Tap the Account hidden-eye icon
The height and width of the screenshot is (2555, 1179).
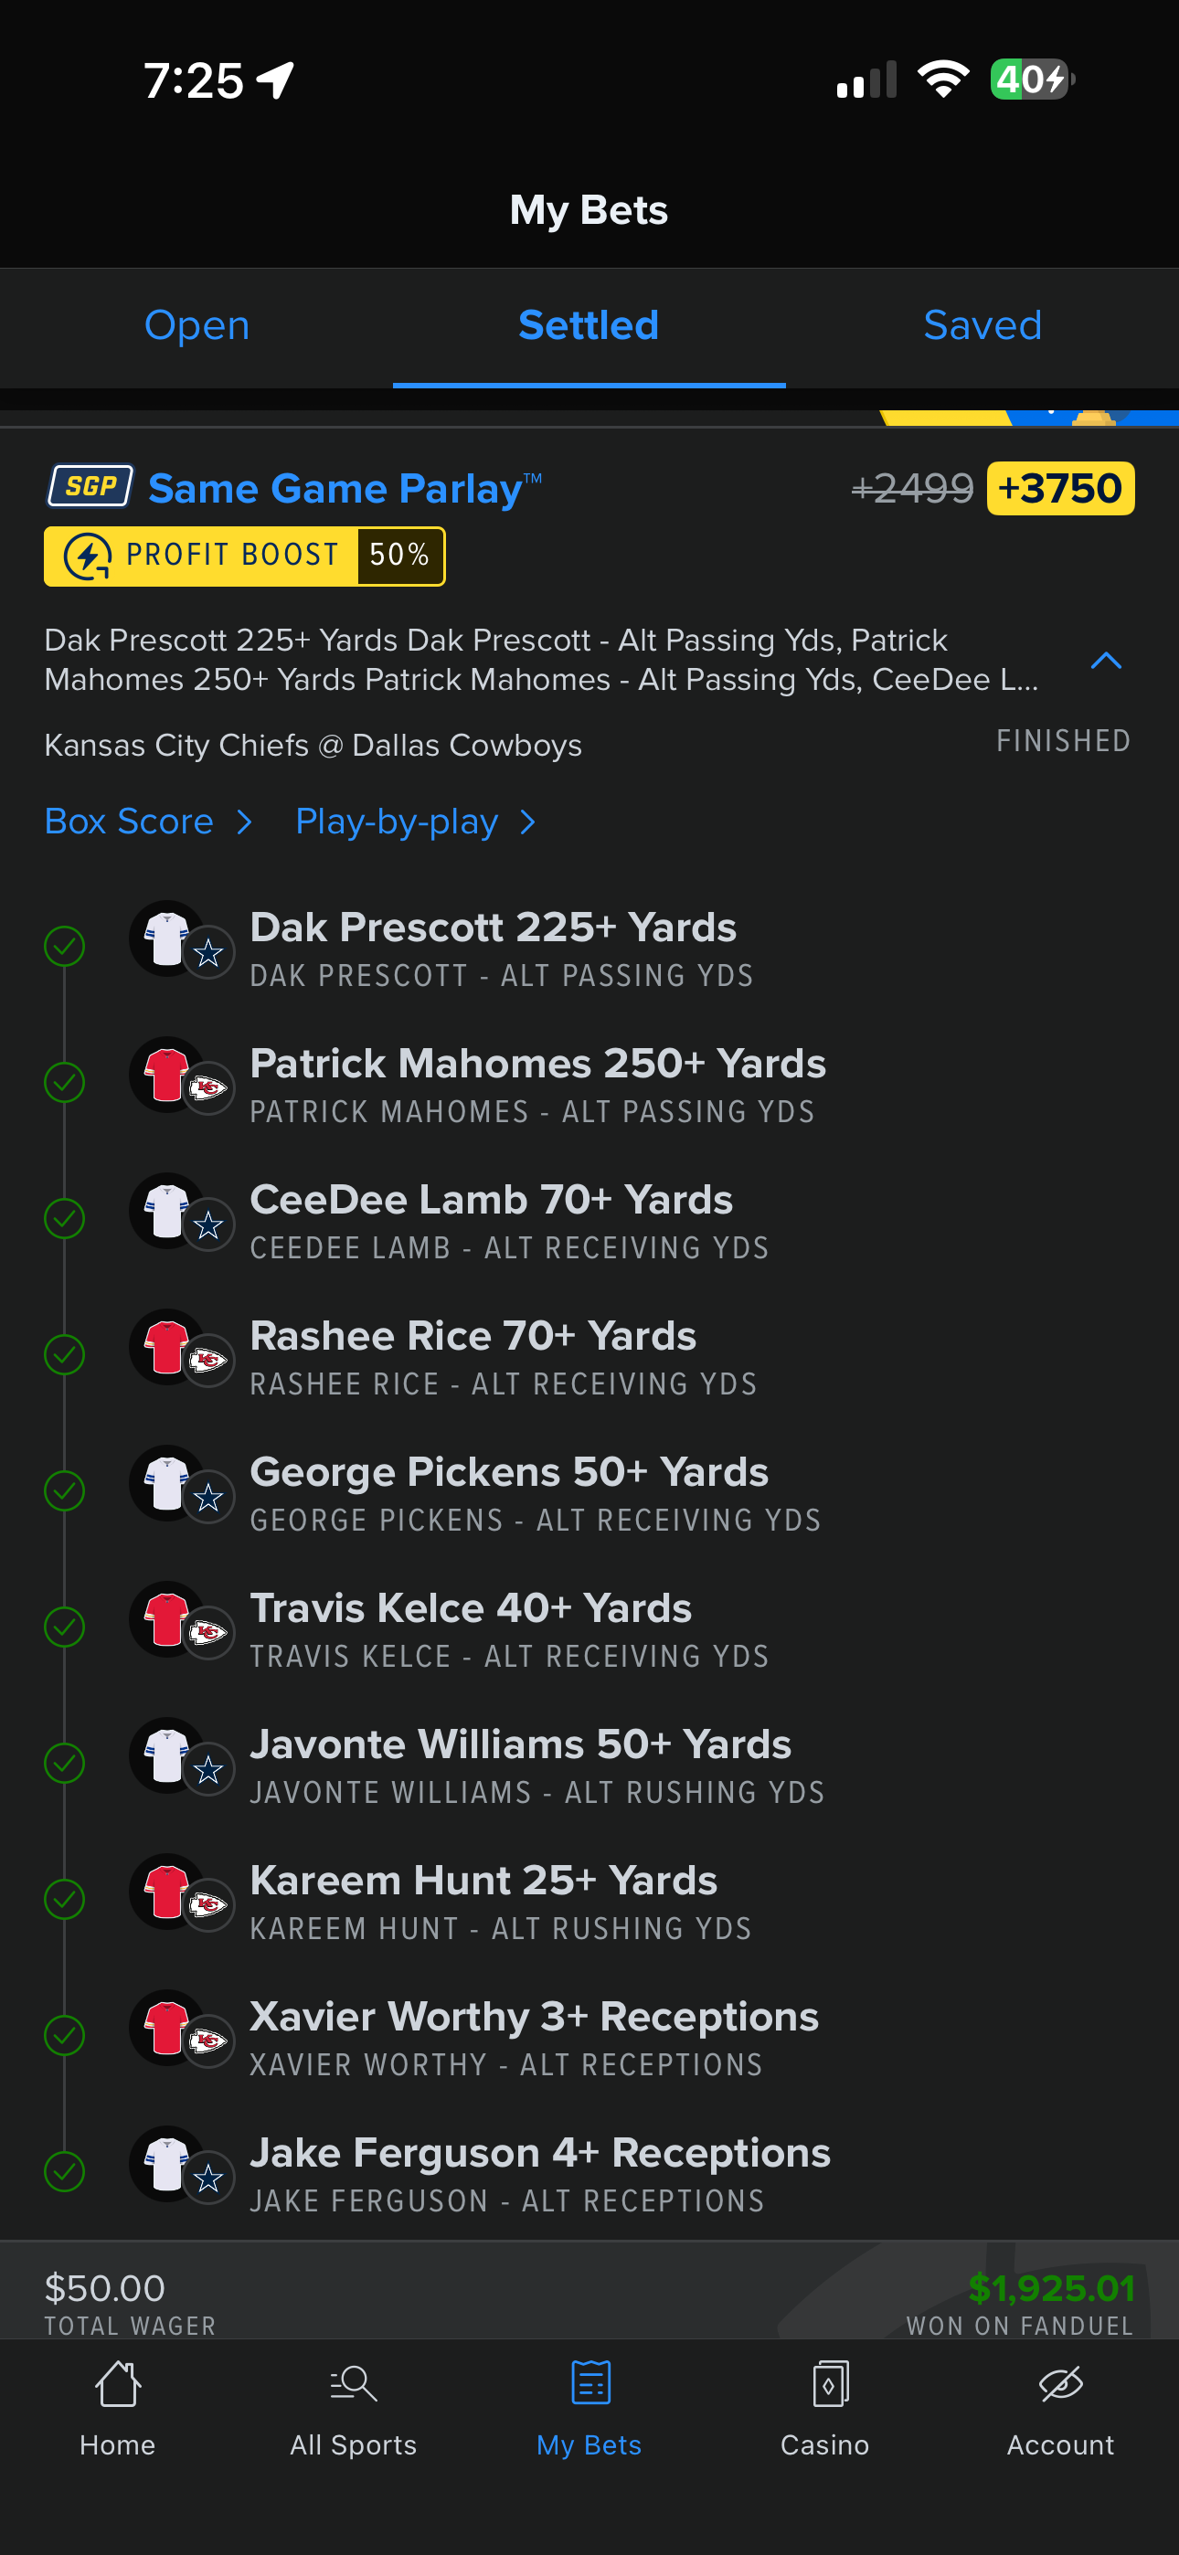(x=1060, y=2383)
